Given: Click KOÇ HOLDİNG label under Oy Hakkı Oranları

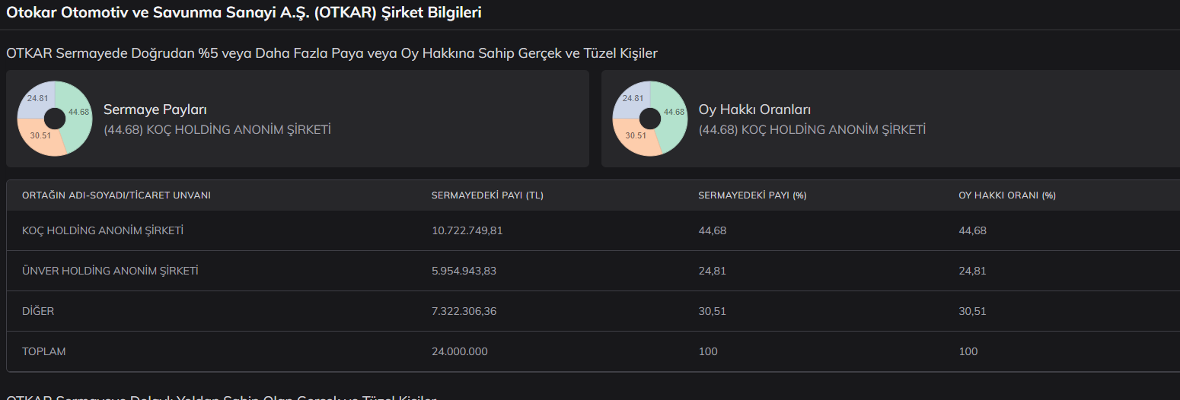Looking at the screenshot, I should click(x=812, y=129).
